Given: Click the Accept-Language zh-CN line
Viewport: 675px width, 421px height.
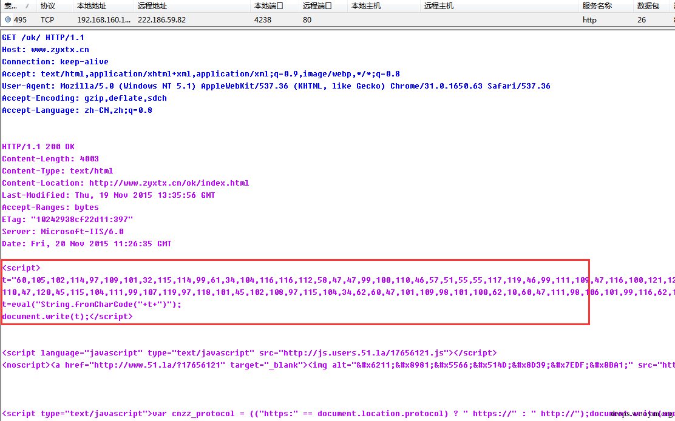Looking at the screenshot, I should tap(77, 110).
